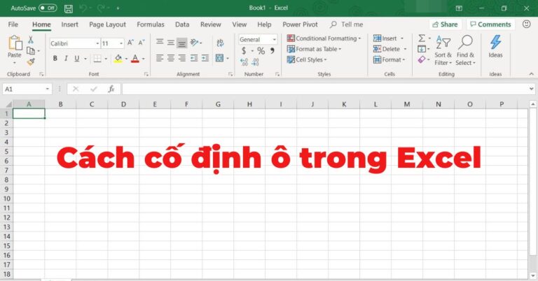Image resolution: width=538 pixels, height=281 pixels.
Task: Click Increase Indent icon
Action: [x=205, y=58]
